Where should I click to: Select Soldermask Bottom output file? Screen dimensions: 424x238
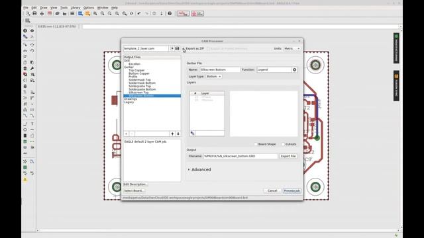142,83
